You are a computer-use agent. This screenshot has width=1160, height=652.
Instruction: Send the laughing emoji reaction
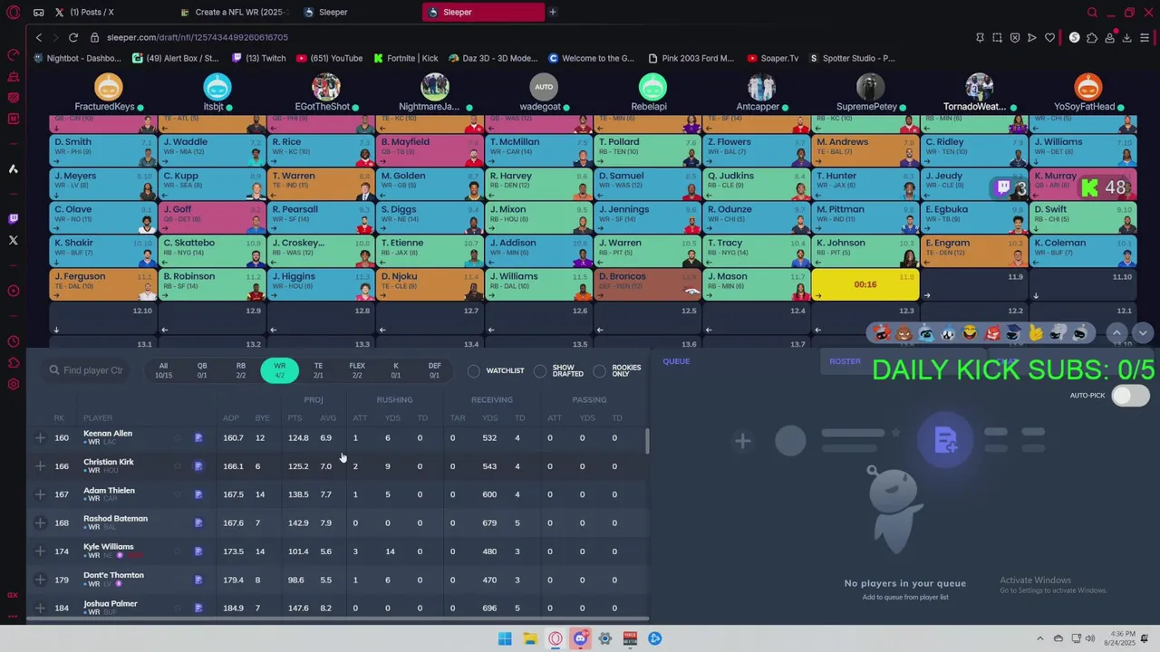click(970, 333)
